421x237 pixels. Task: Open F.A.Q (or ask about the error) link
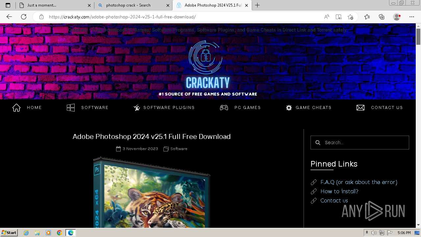coord(359,182)
